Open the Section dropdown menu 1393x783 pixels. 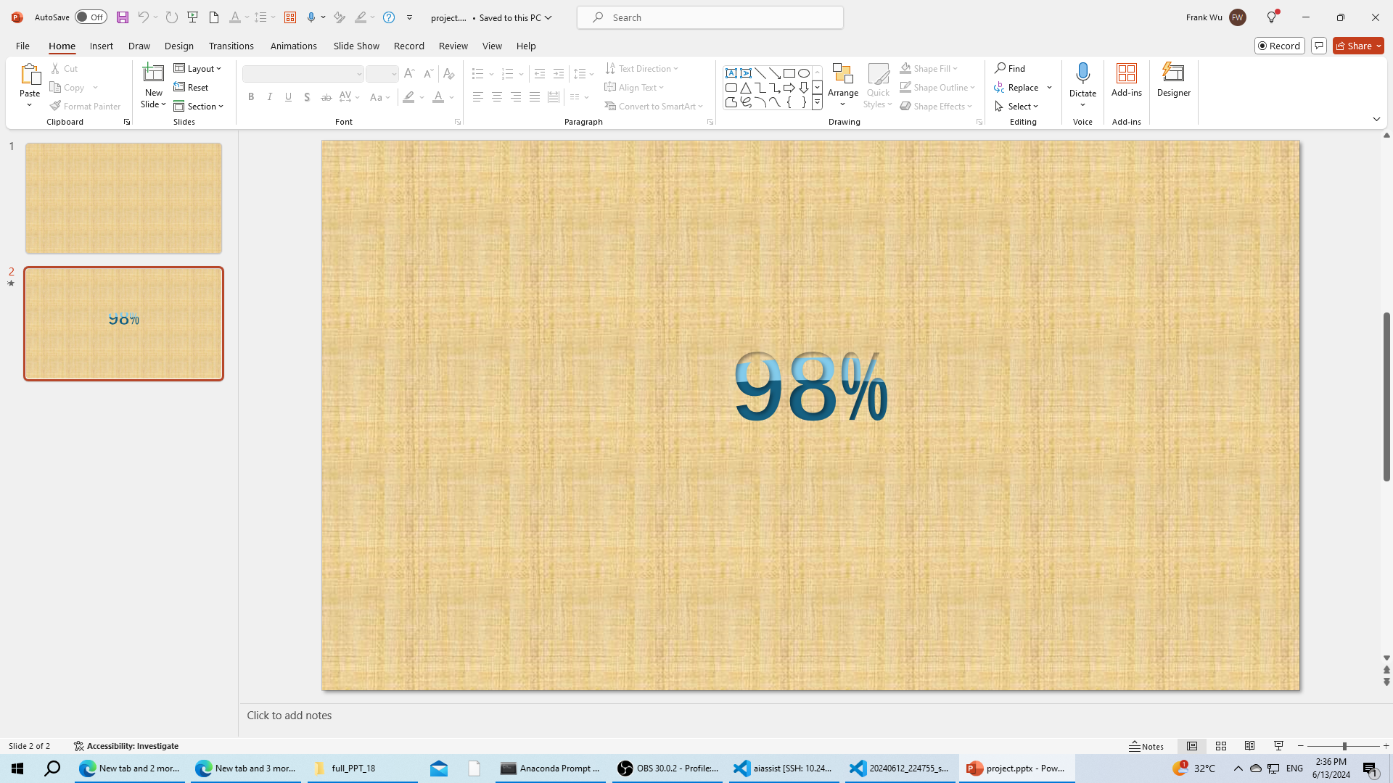[x=199, y=106]
